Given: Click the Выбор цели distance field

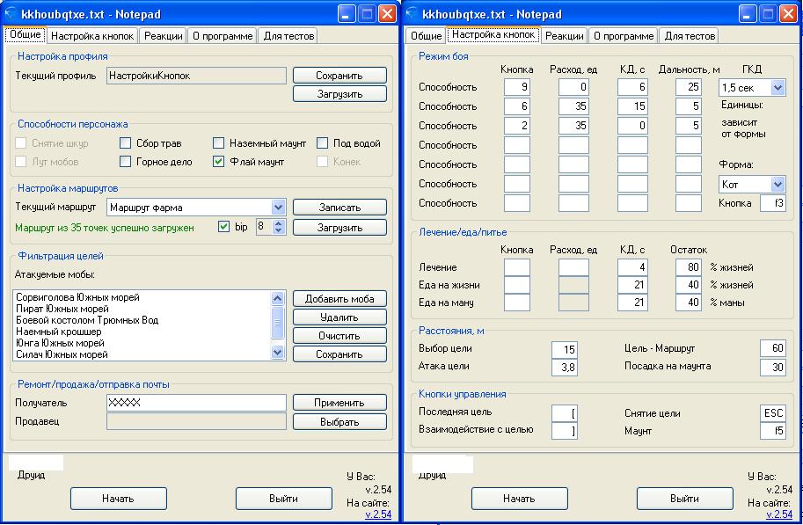Looking at the screenshot, I should pyautogui.click(x=564, y=349).
